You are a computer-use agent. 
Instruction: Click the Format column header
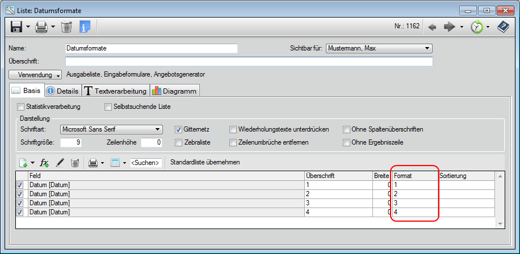click(x=415, y=176)
